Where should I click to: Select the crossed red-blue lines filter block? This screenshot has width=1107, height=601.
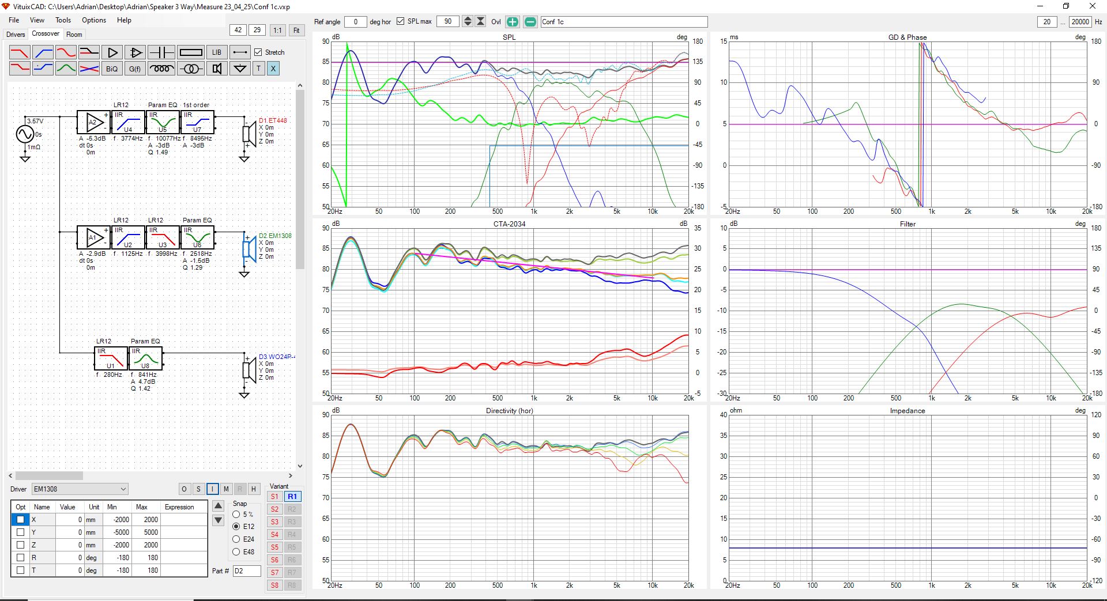89,69
